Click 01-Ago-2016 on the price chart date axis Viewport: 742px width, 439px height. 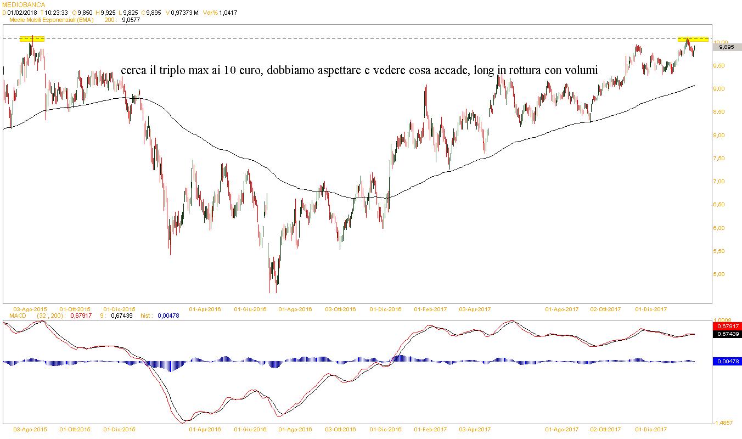pos(295,309)
